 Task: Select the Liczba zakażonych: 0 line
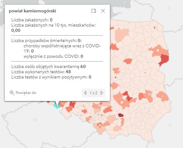(32, 20)
